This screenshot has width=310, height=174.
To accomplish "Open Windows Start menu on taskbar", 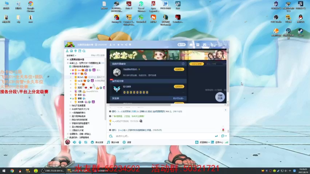I will coord(4,171).
